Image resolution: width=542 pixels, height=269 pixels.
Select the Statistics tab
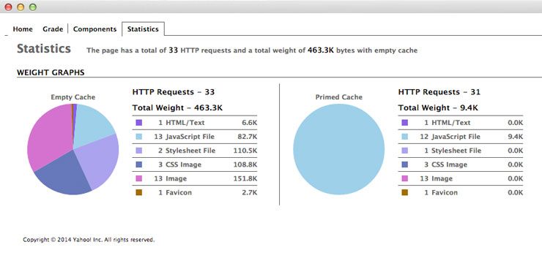(x=143, y=29)
